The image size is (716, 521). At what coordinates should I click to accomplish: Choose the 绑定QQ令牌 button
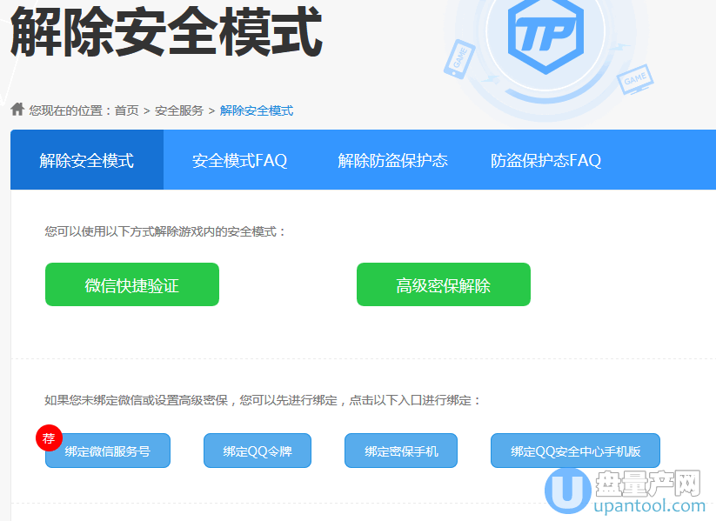click(258, 451)
